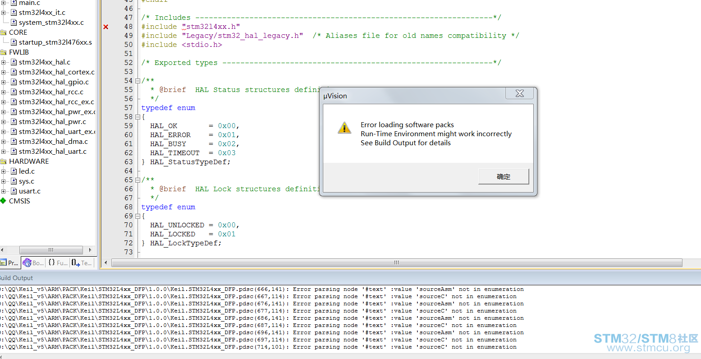The width and height of the screenshot is (701, 359).
Task: Click the #include <stdio.h> code line
Action: (182, 45)
